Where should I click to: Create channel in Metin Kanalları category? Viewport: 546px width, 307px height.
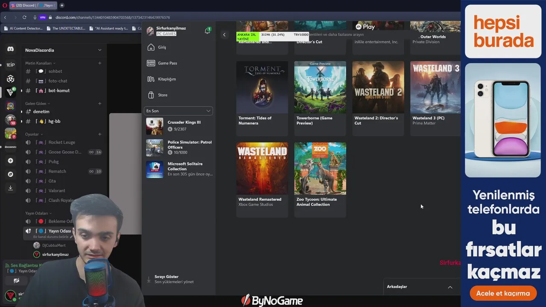[100, 63]
